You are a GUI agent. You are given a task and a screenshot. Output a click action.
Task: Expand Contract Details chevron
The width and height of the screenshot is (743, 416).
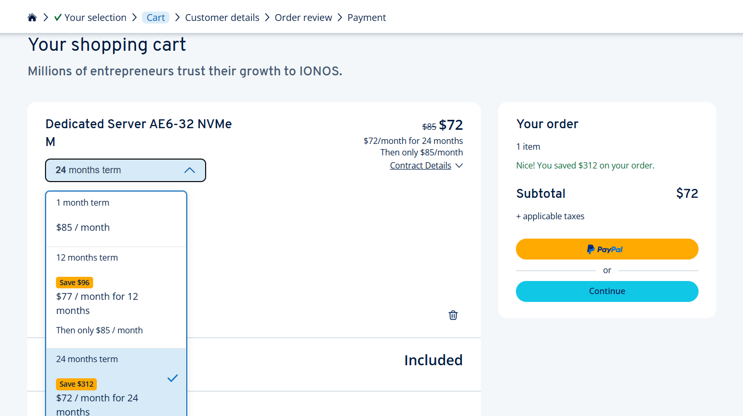[459, 166]
